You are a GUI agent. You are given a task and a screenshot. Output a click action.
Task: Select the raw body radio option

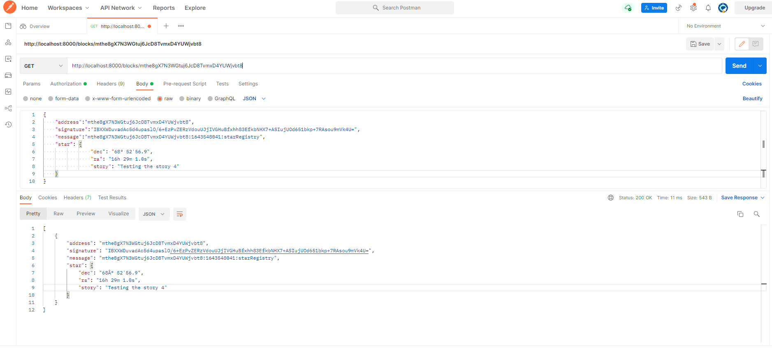pyautogui.click(x=165, y=99)
